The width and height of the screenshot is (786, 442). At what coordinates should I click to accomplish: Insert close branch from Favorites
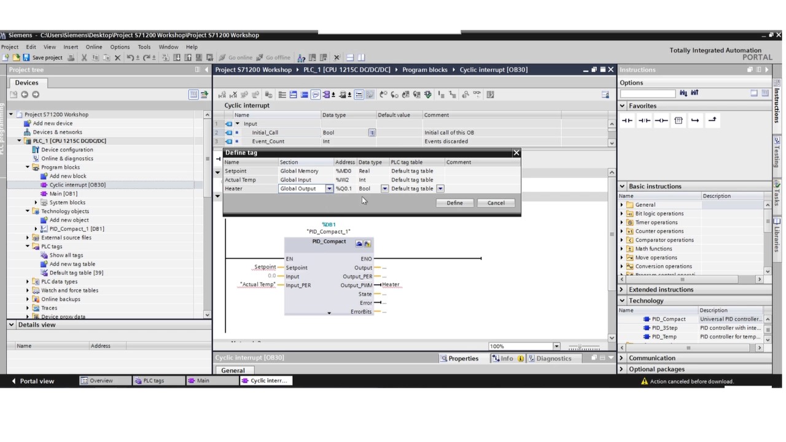(712, 120)
